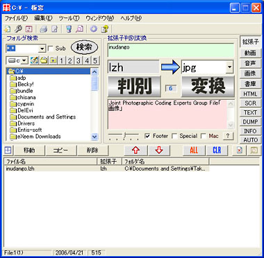
Task: Switch to the DUMP side tab
Action: click(250, 122)
